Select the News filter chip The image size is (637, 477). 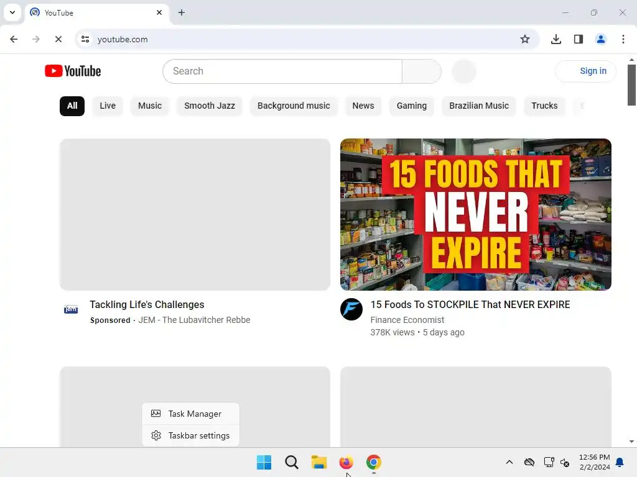coord(363,106)
